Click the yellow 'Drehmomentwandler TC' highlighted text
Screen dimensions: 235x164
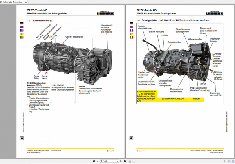147,96
